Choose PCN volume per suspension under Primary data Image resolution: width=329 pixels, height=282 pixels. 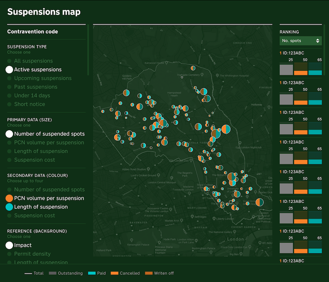point(46,143)
